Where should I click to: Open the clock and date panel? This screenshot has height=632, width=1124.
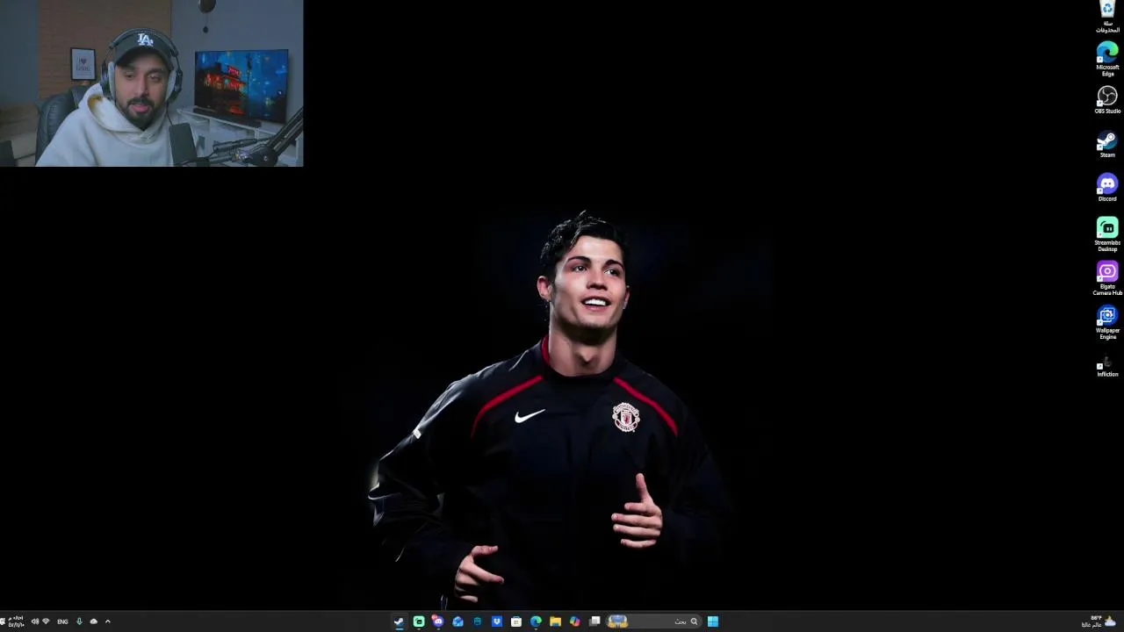[15, 621]
